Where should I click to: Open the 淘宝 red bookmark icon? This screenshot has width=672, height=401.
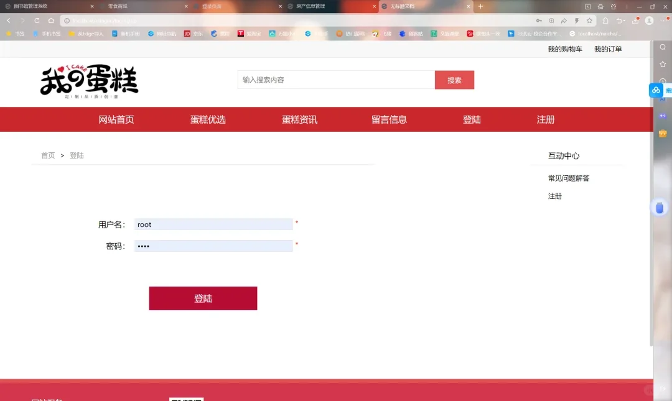[x=240, y=34]
